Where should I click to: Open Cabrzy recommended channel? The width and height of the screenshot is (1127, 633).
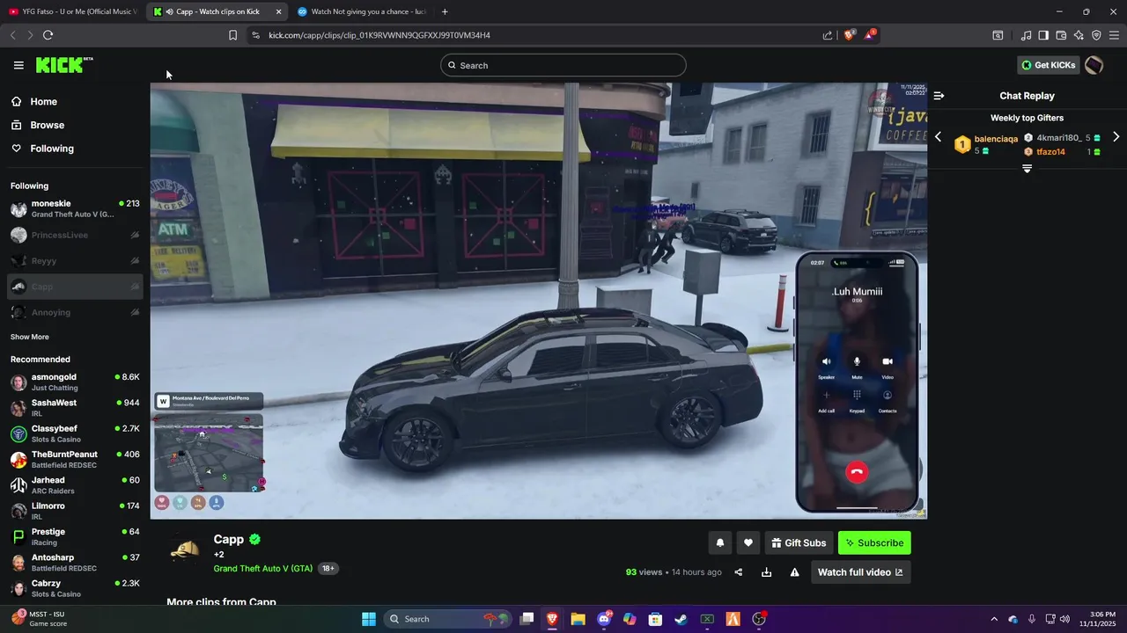click(x=75, y=588)
